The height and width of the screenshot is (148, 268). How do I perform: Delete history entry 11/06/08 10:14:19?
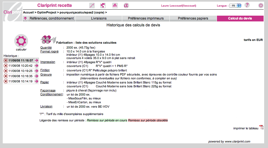[5, 82]
